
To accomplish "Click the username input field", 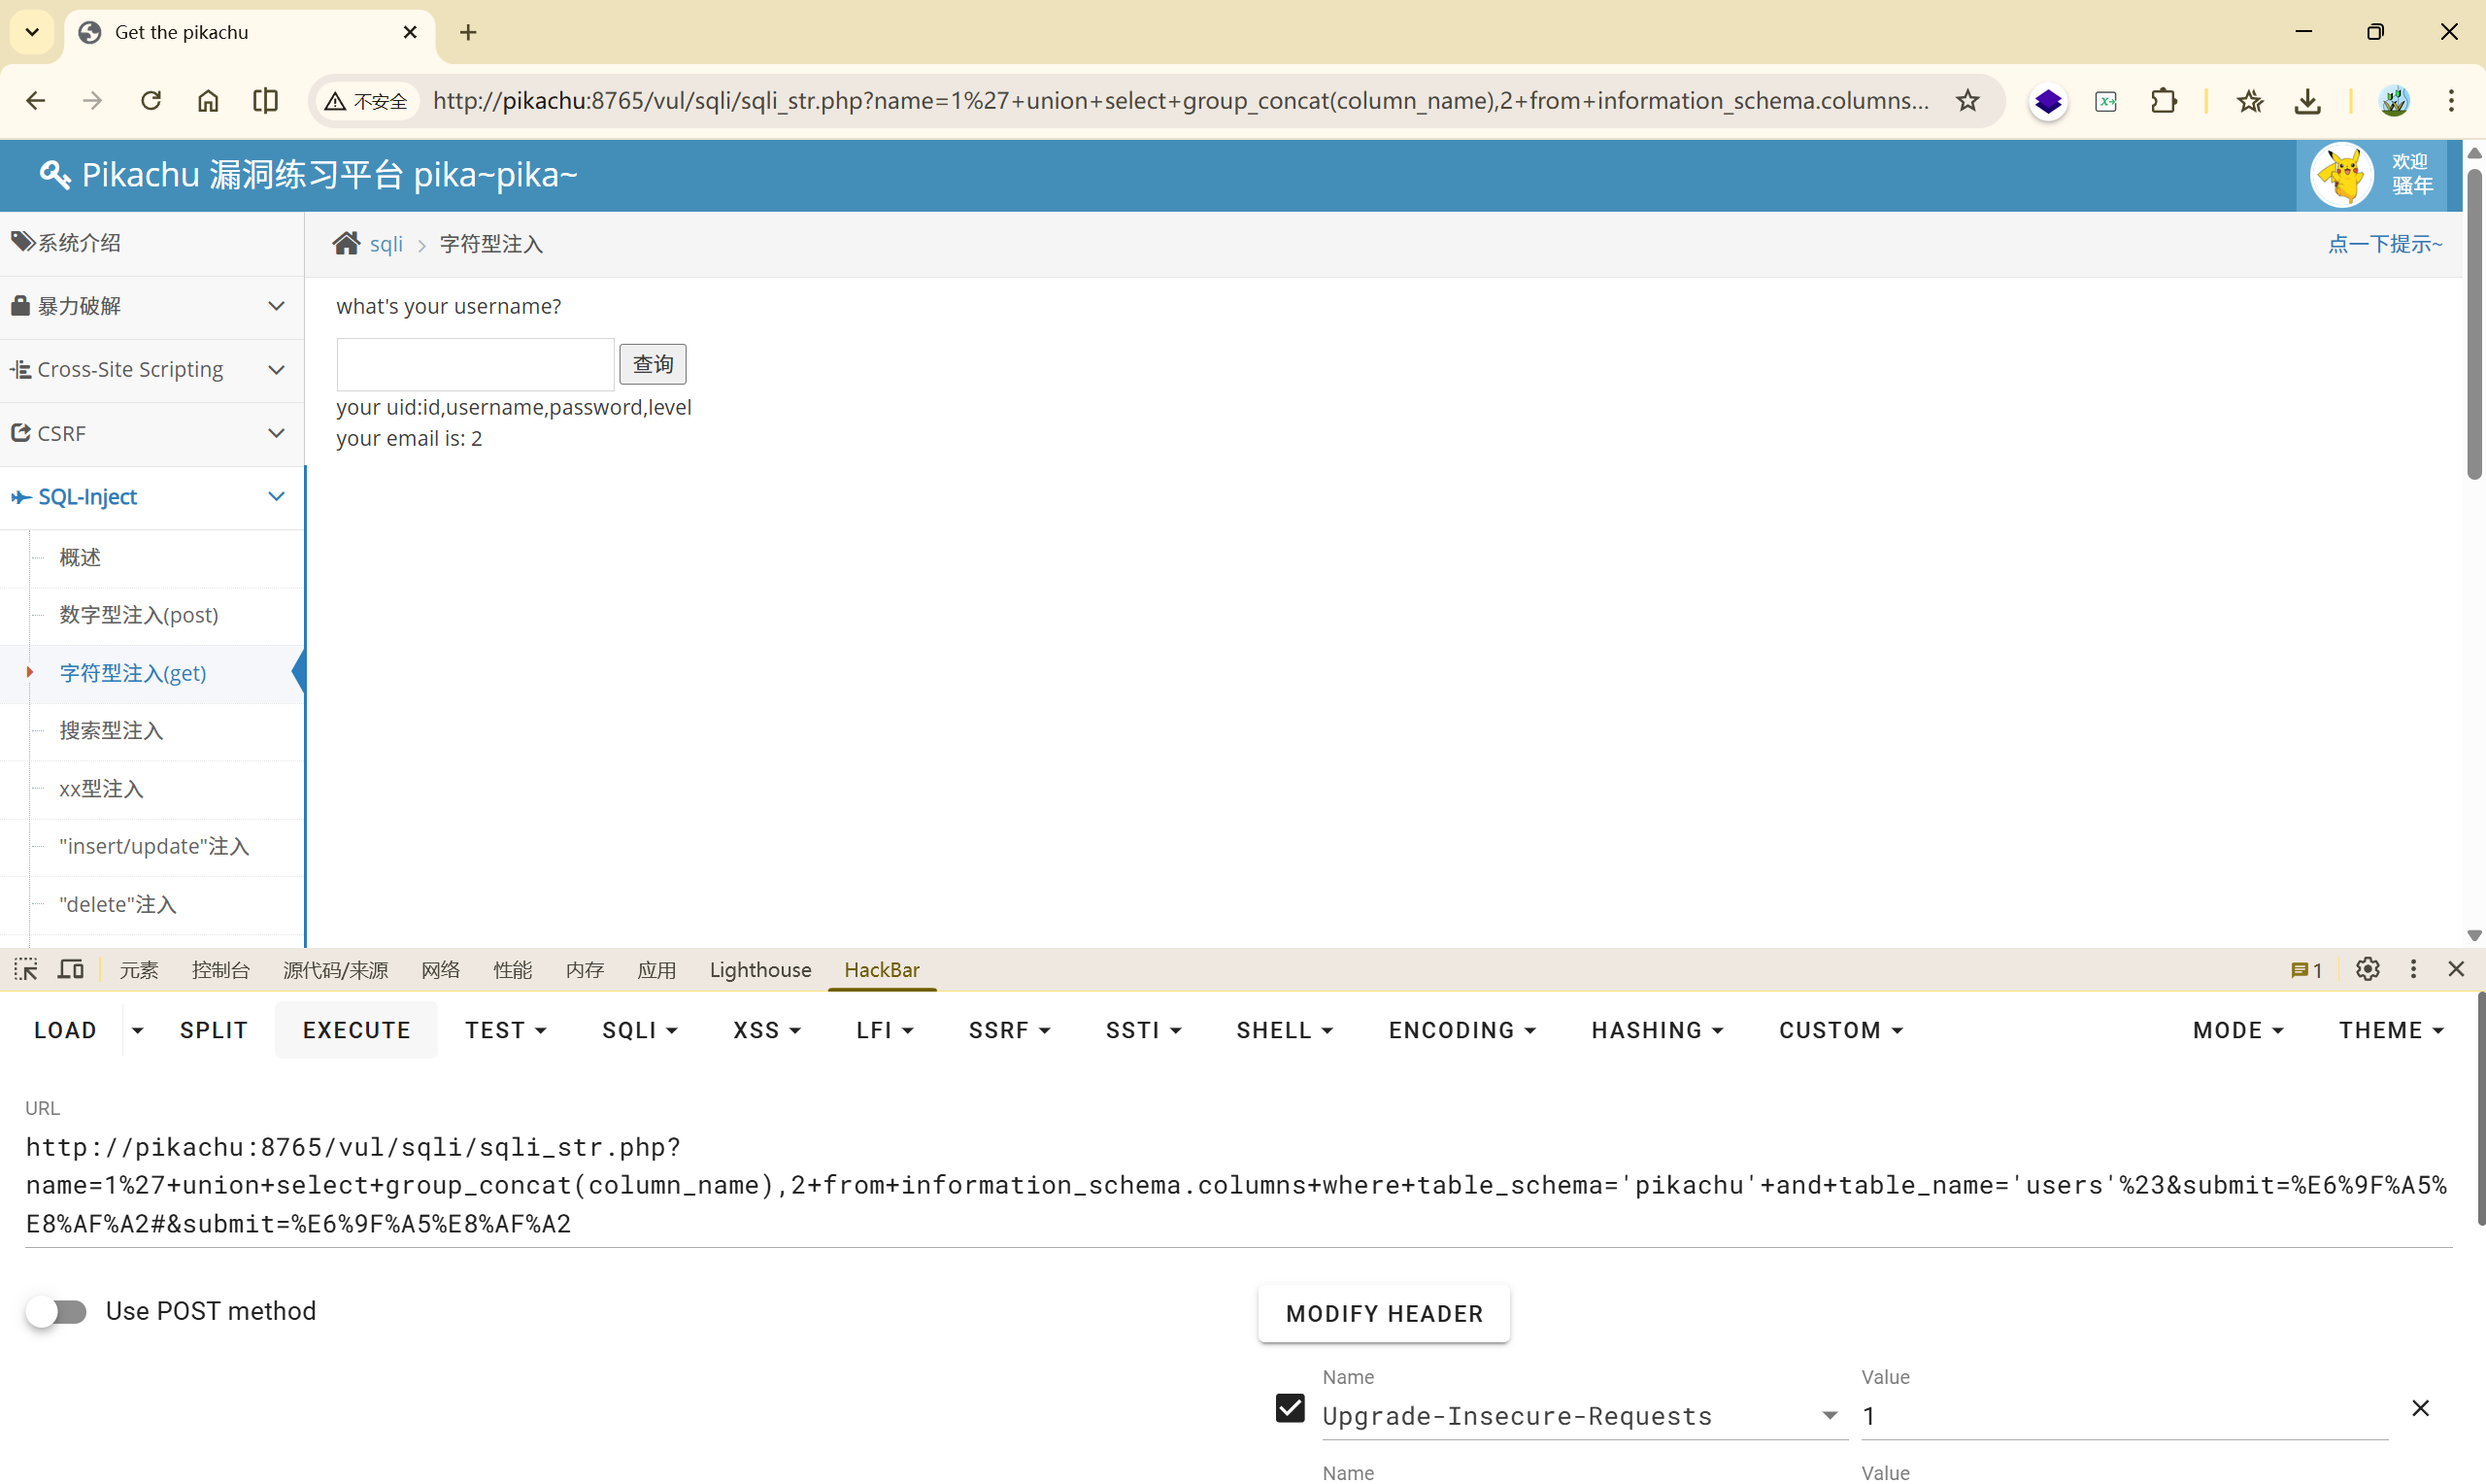I will coord(475,364).
